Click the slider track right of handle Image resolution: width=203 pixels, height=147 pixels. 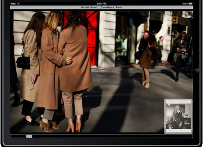(113, 136)
